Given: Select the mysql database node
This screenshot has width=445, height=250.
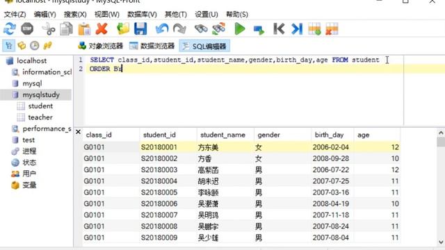Looking at the screenshot, I should (x=32, y=83).
